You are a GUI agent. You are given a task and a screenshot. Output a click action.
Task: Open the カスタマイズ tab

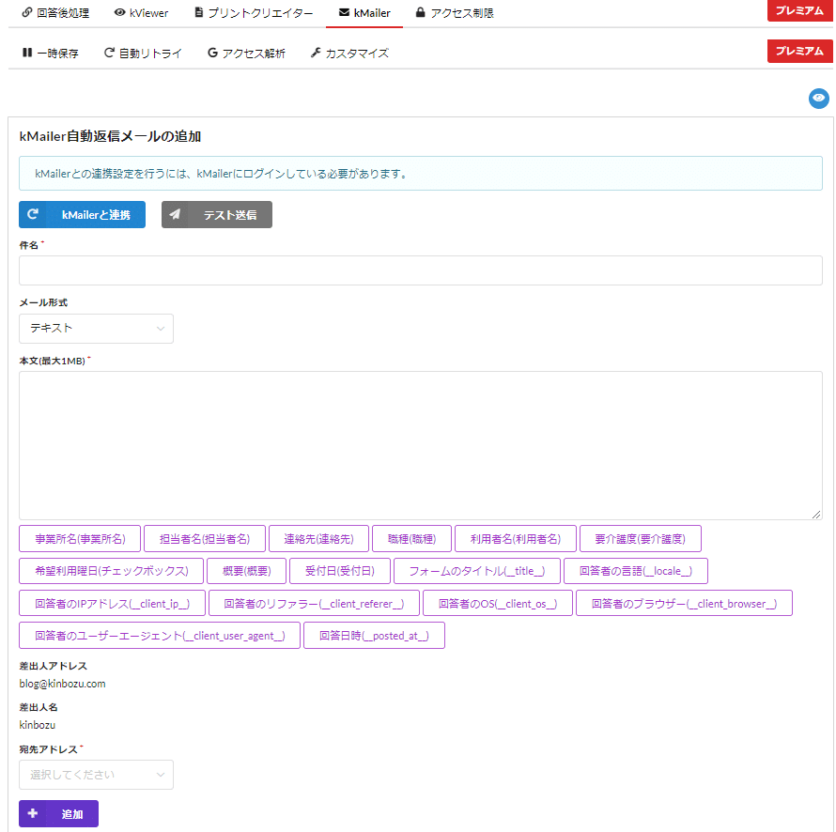pyautogui.click(x=349, y=54)
